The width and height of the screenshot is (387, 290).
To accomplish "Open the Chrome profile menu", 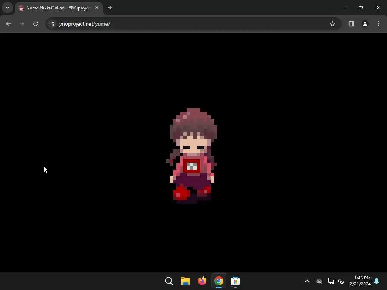I will [365, 24].
